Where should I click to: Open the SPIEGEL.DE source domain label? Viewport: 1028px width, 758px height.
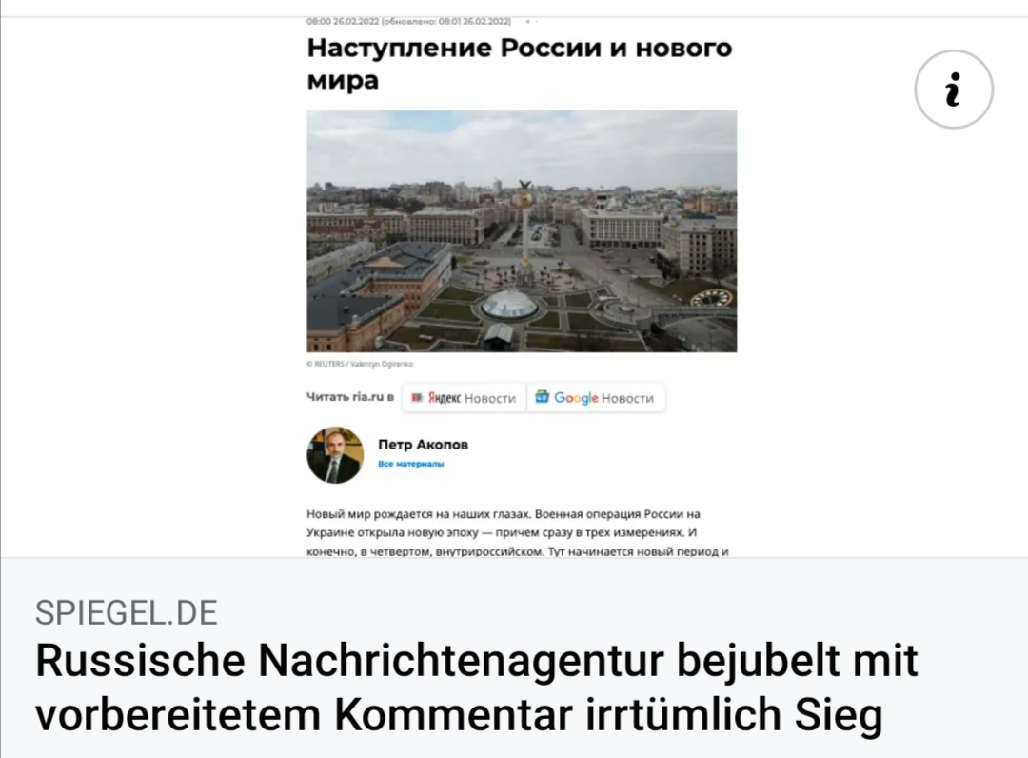point(126,613)
